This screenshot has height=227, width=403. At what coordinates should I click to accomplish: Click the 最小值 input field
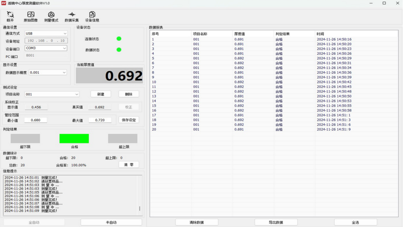(x=36, y=120)
